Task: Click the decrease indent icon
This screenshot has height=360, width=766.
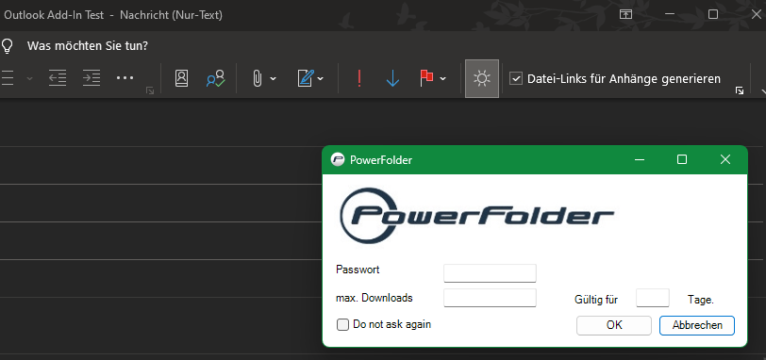Action: coord(58,78)
